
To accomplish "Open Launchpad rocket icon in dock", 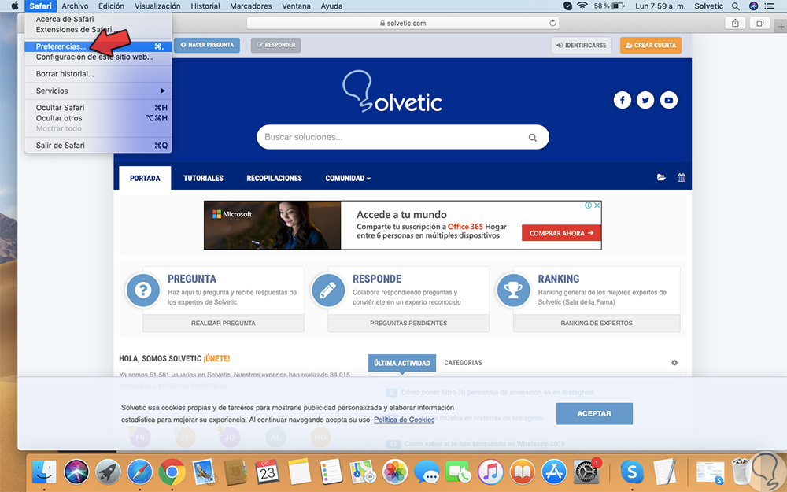I will point(108,472).
